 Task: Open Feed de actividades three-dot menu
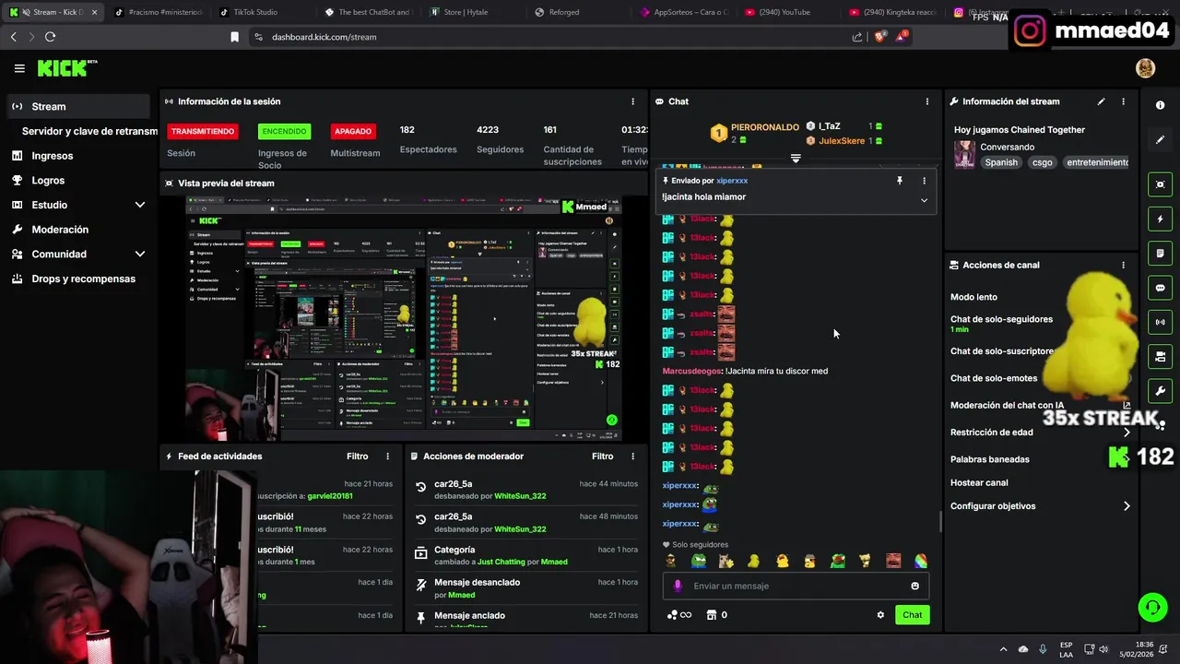[387, 456]
